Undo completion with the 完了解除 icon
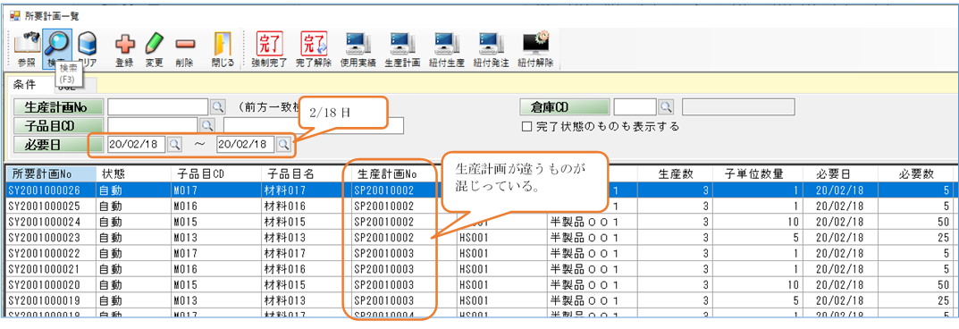 coord(313,48)
